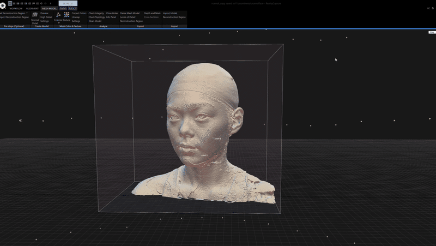The width and height of the screenshot is (436, 246).
Task: Click Levels of Detail export
Action: (x=128, y=17)
